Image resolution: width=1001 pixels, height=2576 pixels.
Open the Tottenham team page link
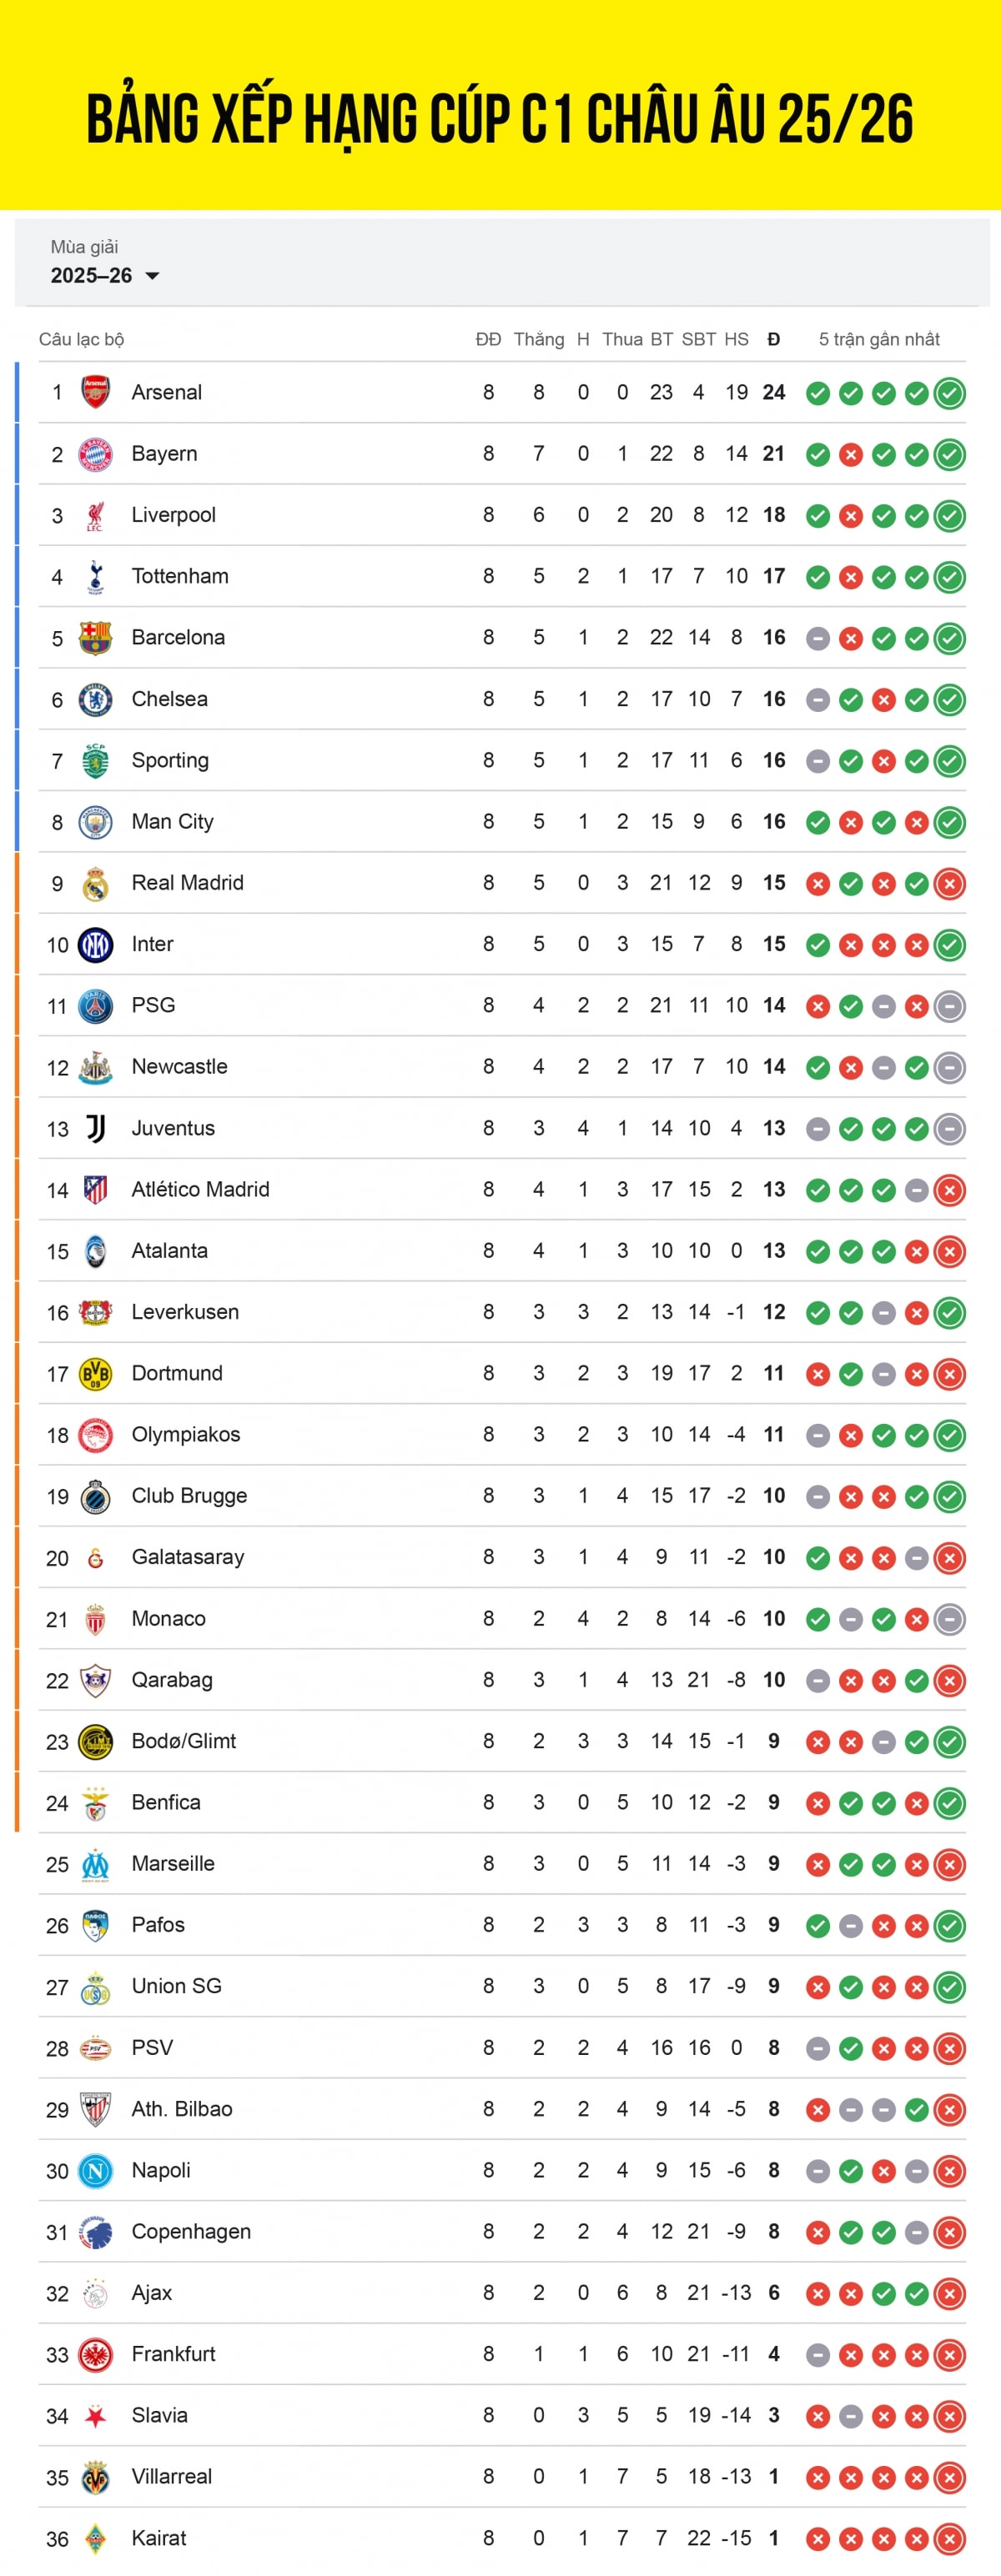click(180, 576)
